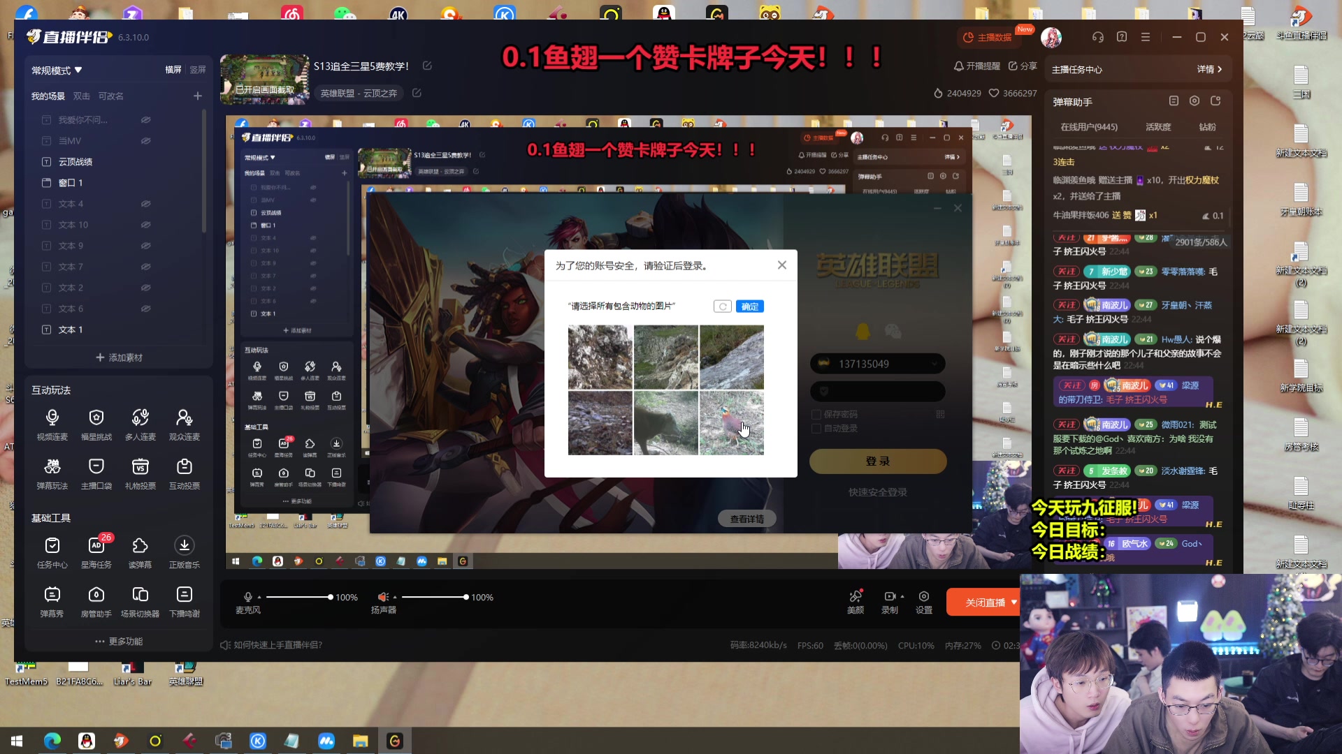
Task: Open 礼物投票 gift voting
Action: coord(140,474)
